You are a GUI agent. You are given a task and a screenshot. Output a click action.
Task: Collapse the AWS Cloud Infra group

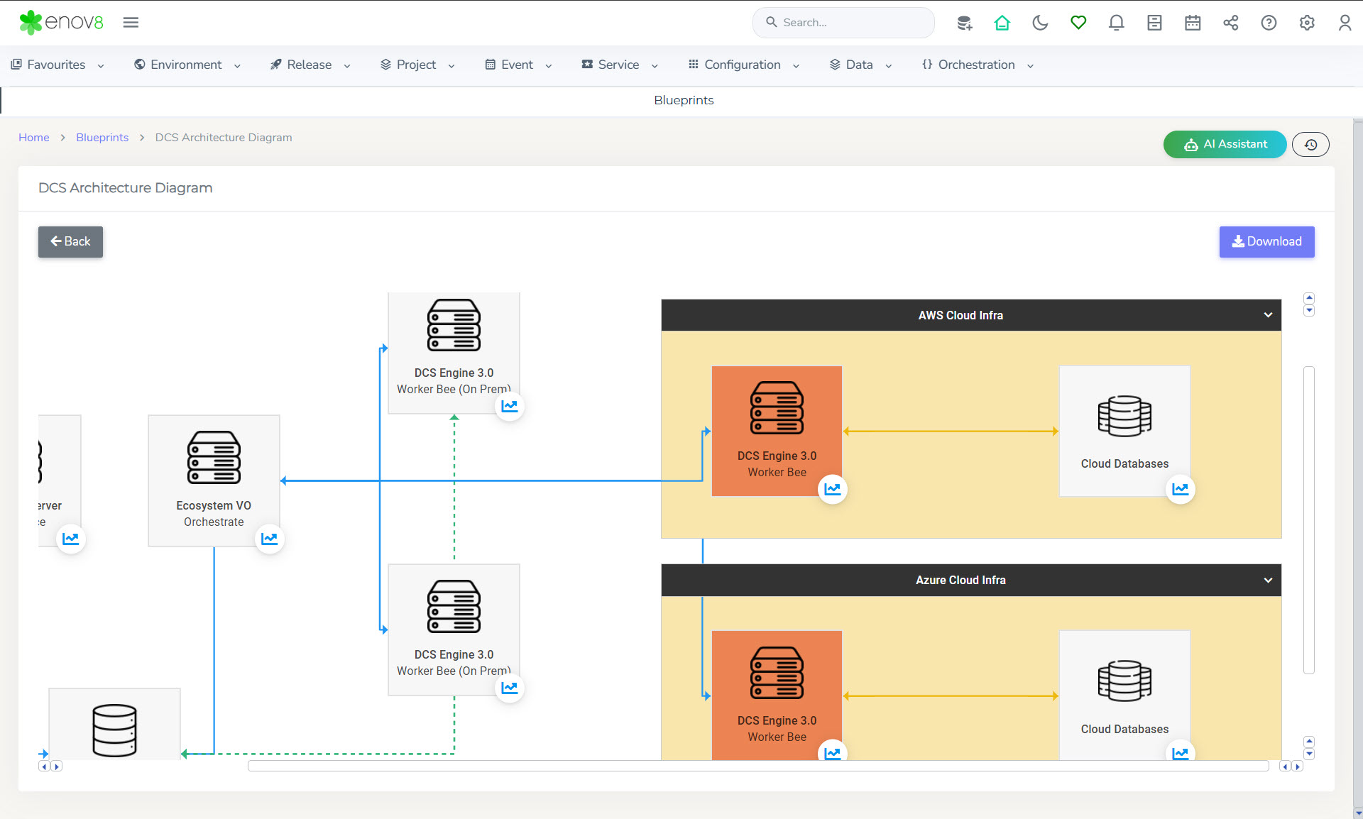[x=1268, y=315]
